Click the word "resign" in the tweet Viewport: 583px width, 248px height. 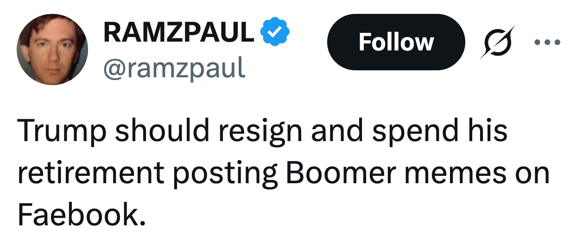254,132
